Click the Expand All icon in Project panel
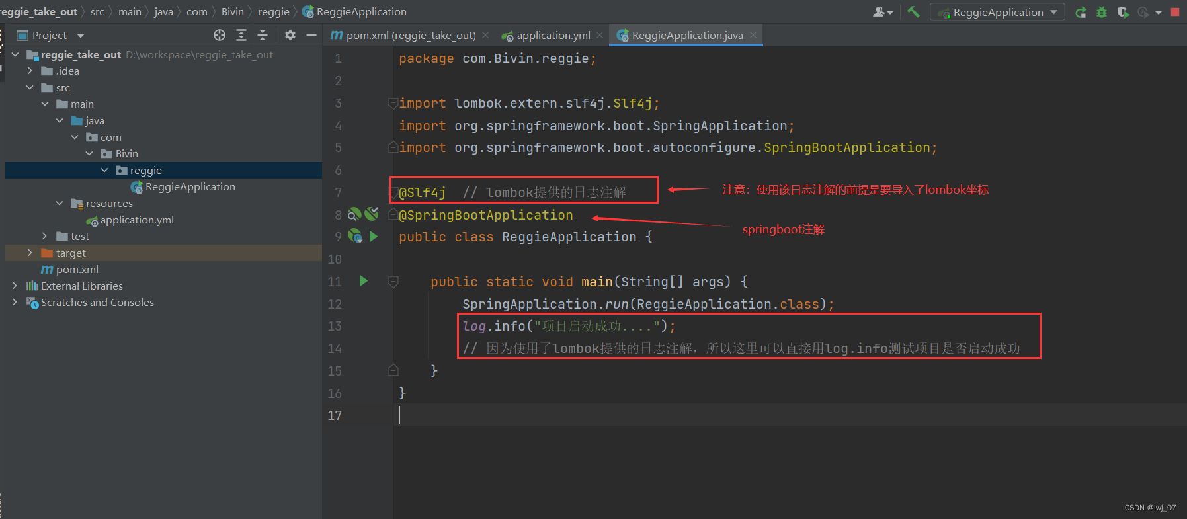 241,35
